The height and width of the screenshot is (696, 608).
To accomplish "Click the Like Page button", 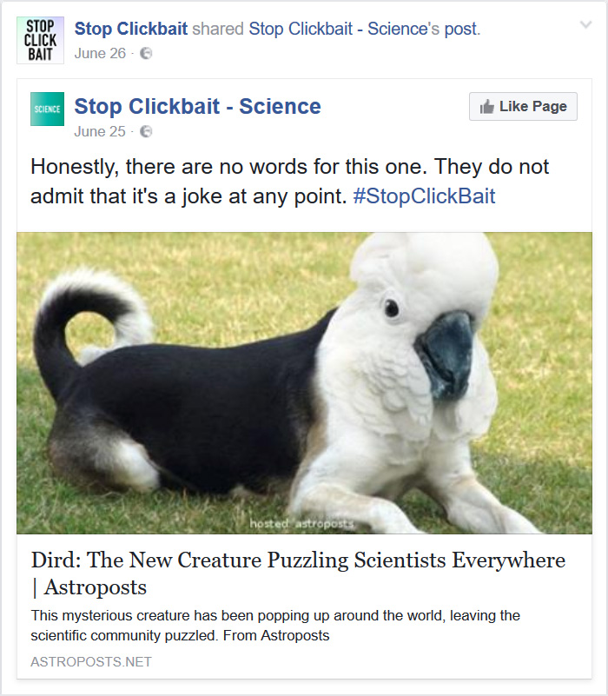I will click(x=522, y=106).
